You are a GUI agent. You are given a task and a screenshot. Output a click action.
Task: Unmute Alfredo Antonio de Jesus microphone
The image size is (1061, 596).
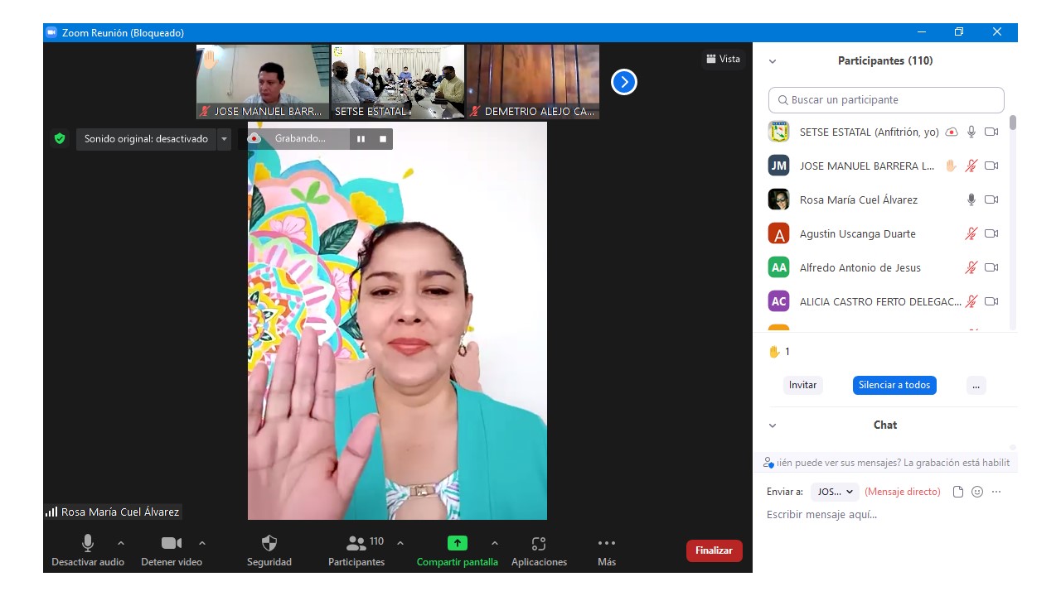click(x=971, y=267)
